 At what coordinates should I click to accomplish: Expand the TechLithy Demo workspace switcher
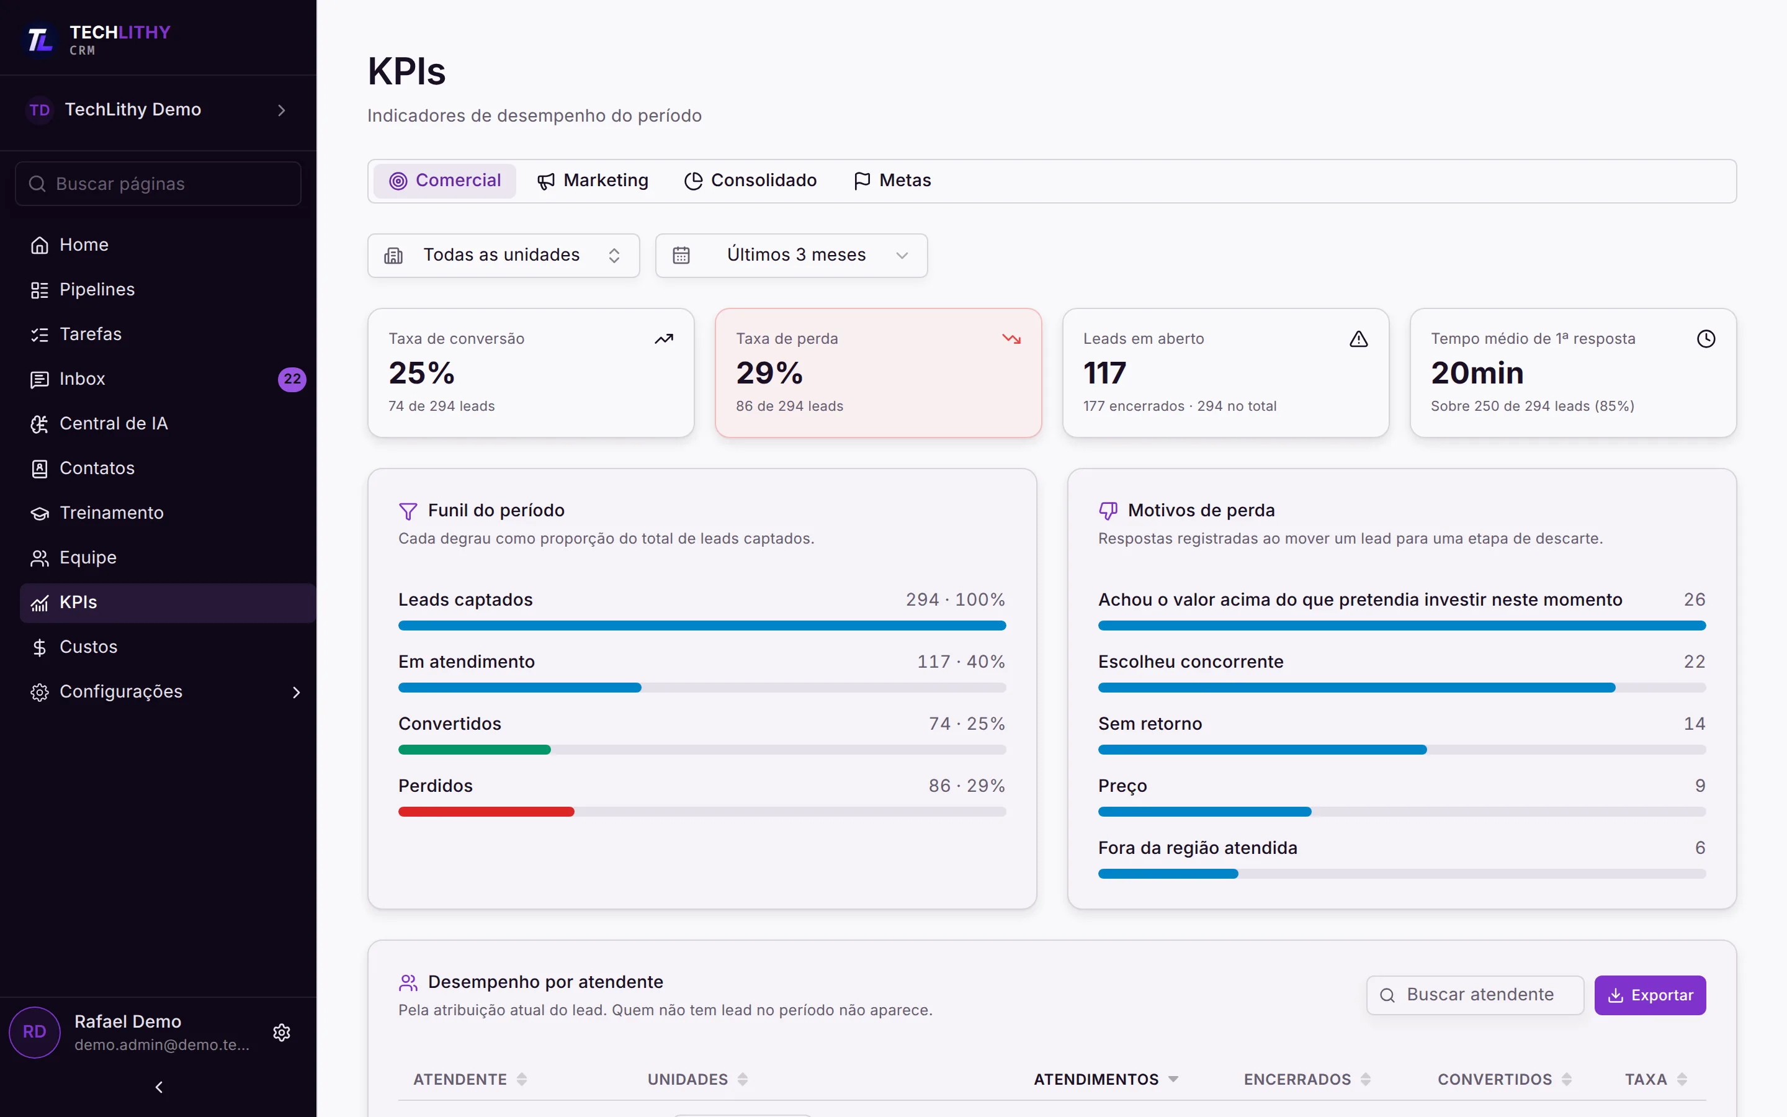click(x=158, y=110)
